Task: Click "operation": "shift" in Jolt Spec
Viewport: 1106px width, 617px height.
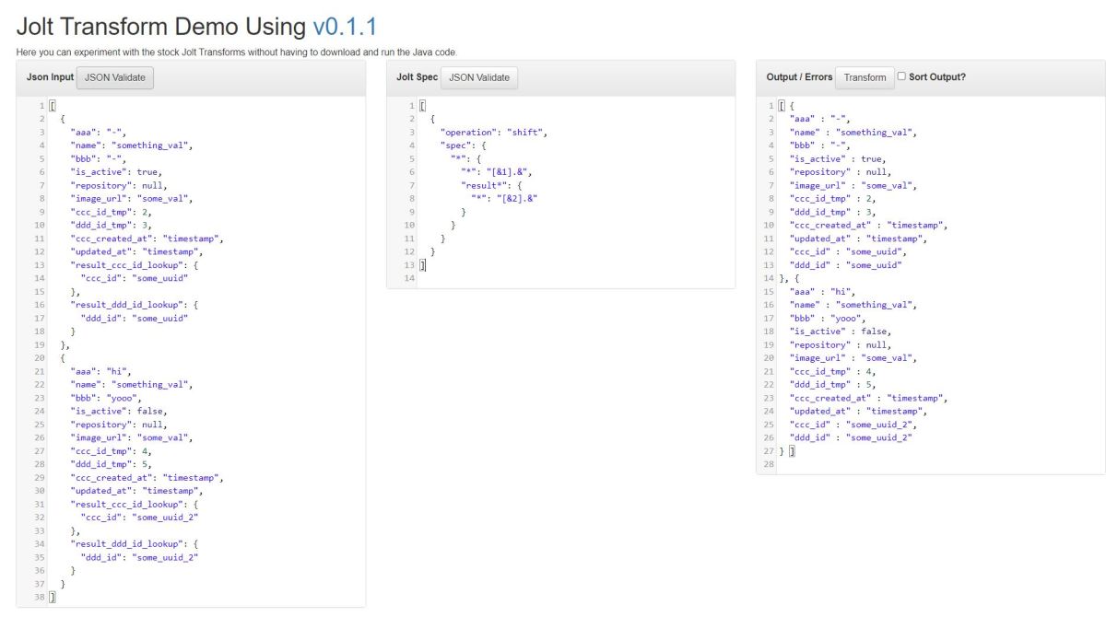Action: pos(494,132)
